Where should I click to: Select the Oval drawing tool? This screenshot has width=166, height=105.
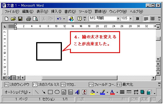click(x=57, y=92)
